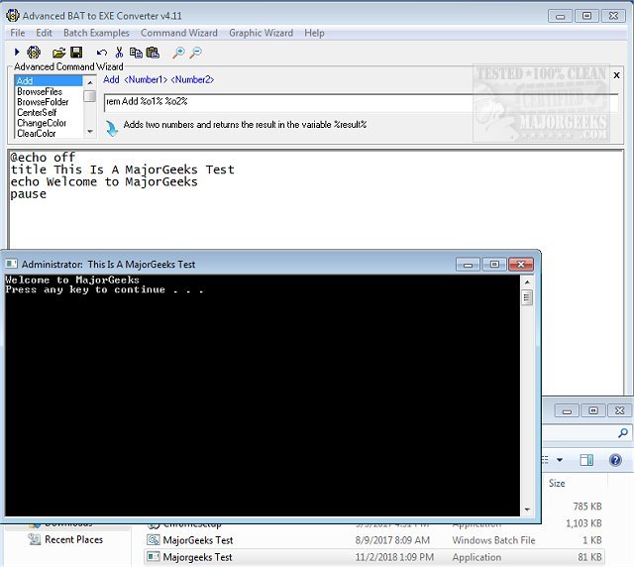Click the console scrollbar up arrow
The height and width of the screenshot is (567, 634).
(527, 283)
